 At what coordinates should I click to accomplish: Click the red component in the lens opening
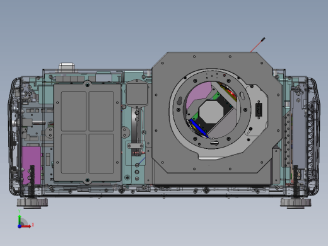231,93
